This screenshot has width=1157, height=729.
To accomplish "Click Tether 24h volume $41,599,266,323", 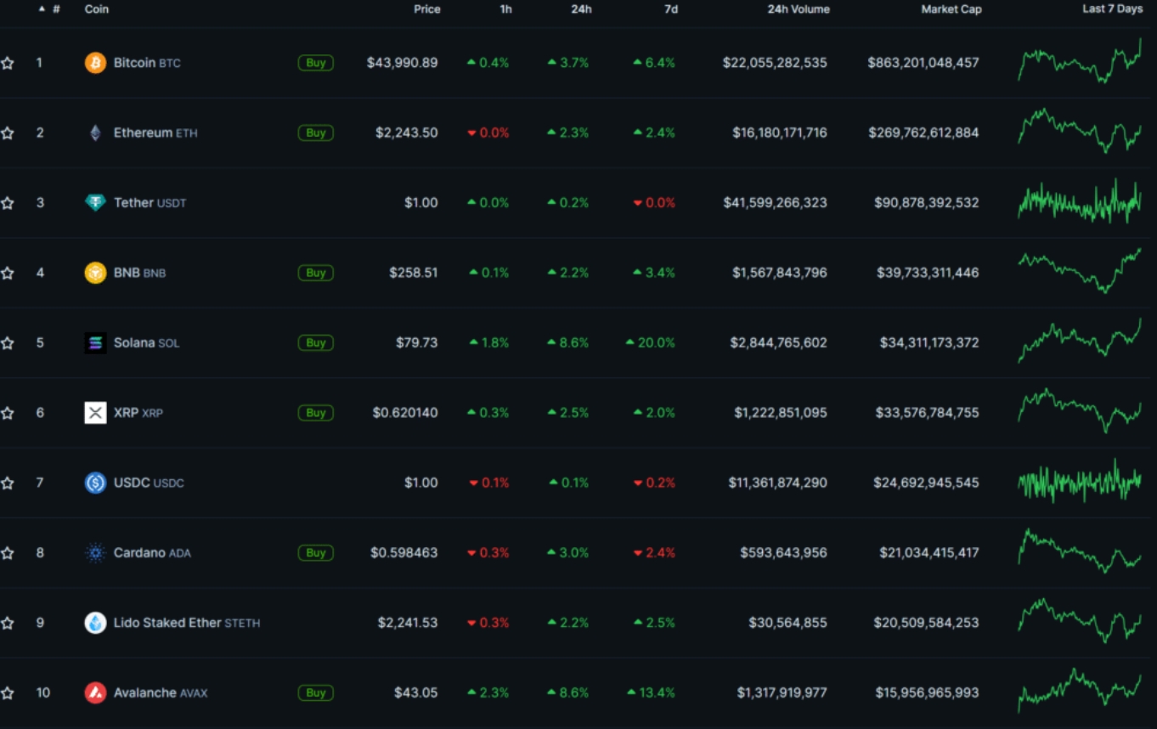I will click(x=775, y=203).
